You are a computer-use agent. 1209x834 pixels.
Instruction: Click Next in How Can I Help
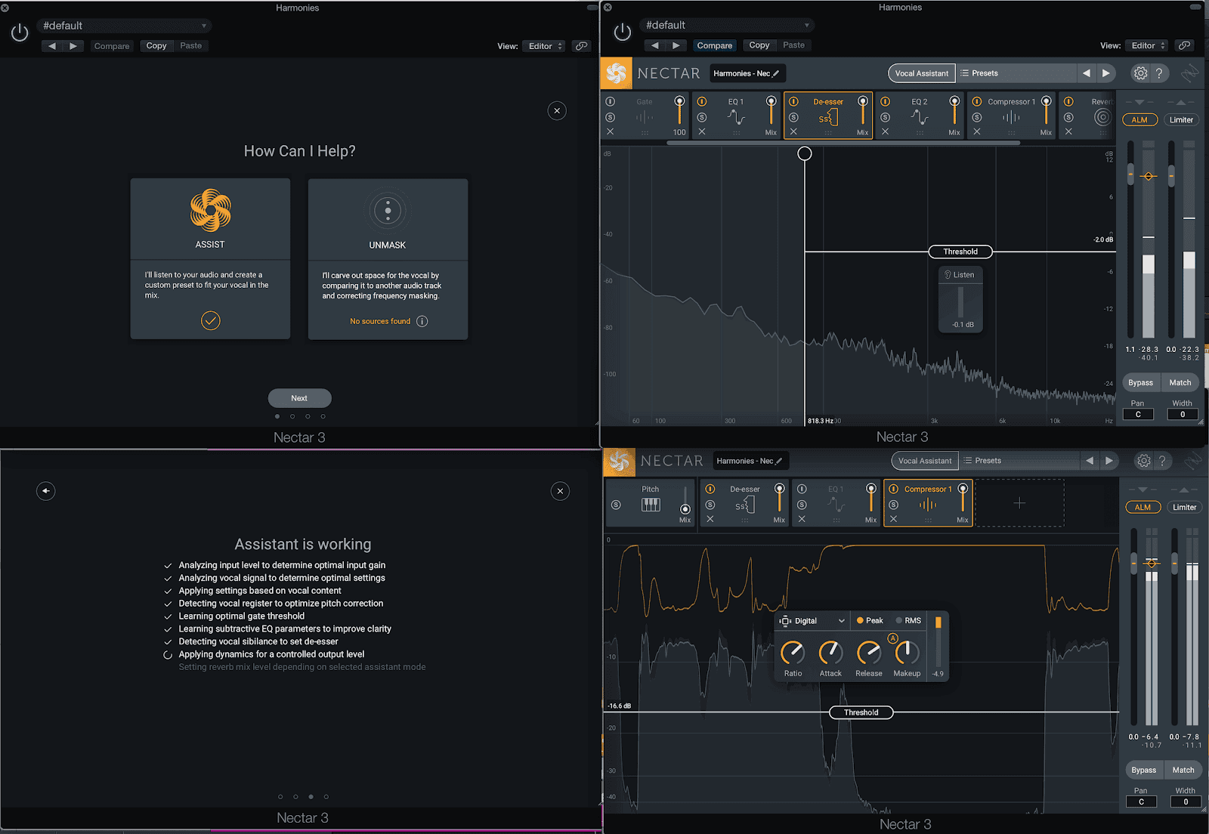299,398
